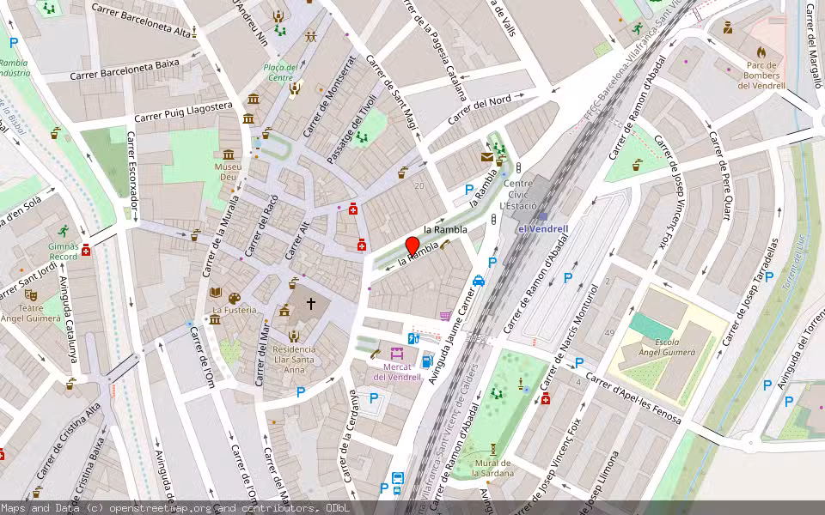The height and width of the screenshot is (515, 825).
Task: Click the Carrer Puig Llagostera street label
Action: 183,112
